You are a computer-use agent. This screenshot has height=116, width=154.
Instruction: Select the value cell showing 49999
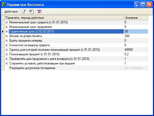click(136, 50)
